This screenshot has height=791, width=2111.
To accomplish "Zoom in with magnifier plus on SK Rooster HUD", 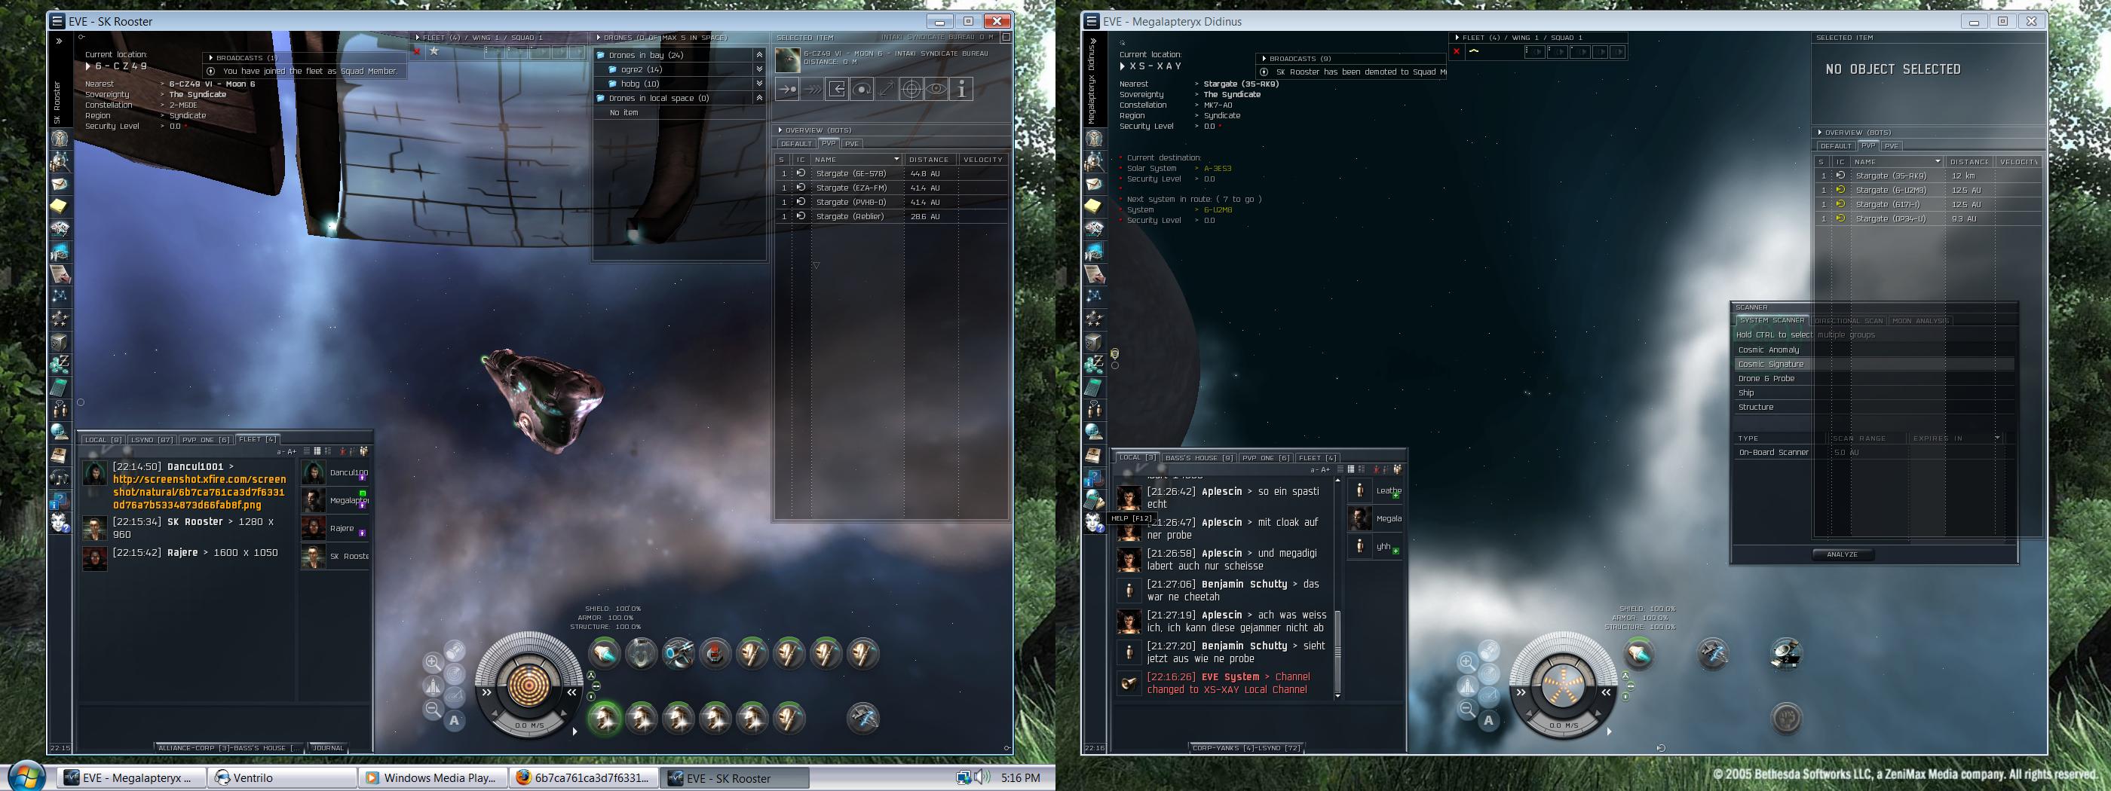I will pos(433,661).
